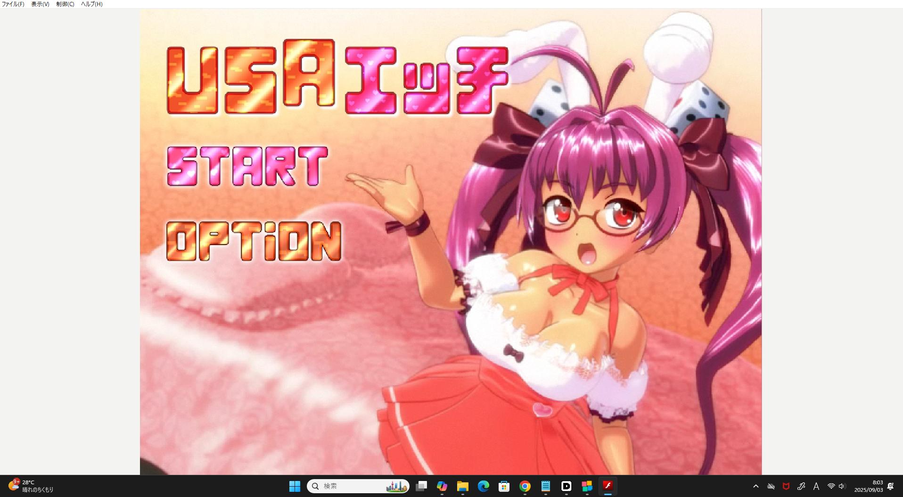Open Google Chrome from the taskbar
The image size is (903, 497).
525,486
